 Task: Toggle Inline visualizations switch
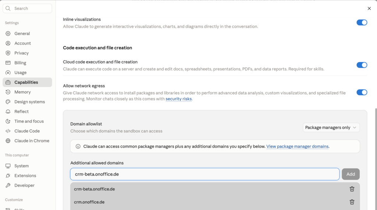pos(362,22)
